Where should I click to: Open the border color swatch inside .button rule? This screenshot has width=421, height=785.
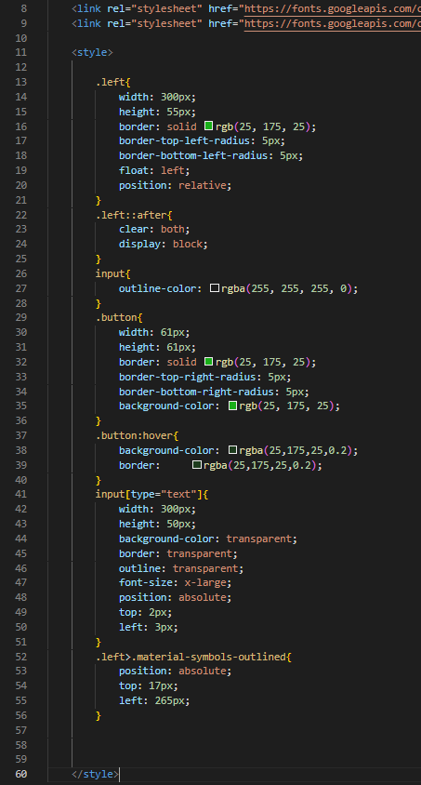point(209,362)
